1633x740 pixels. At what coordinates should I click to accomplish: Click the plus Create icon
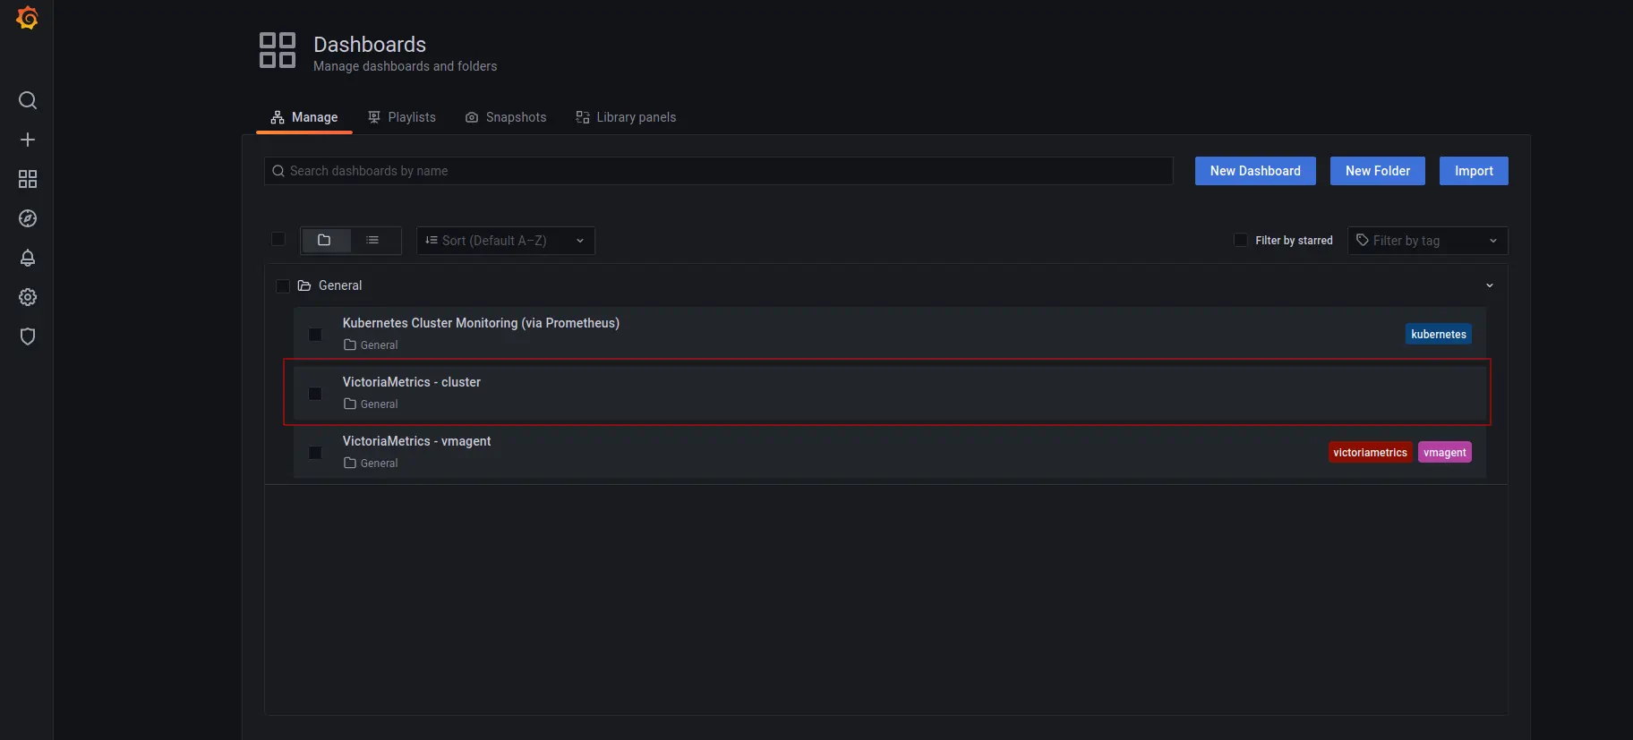28,140
